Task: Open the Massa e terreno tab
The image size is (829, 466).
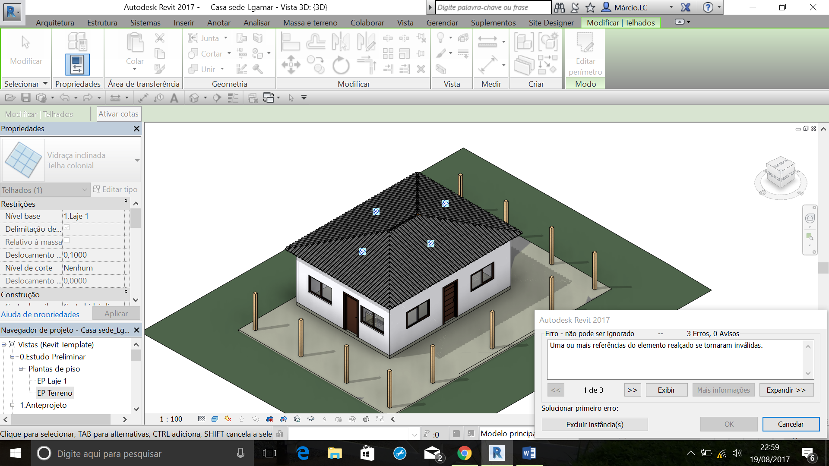Action: pos(310,23)
